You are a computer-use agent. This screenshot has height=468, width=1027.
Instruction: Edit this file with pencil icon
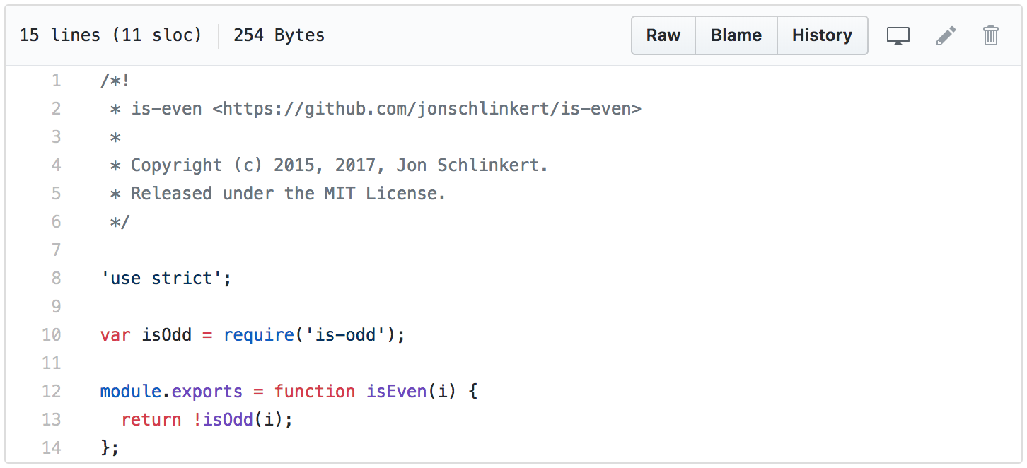tap(946, 35)
